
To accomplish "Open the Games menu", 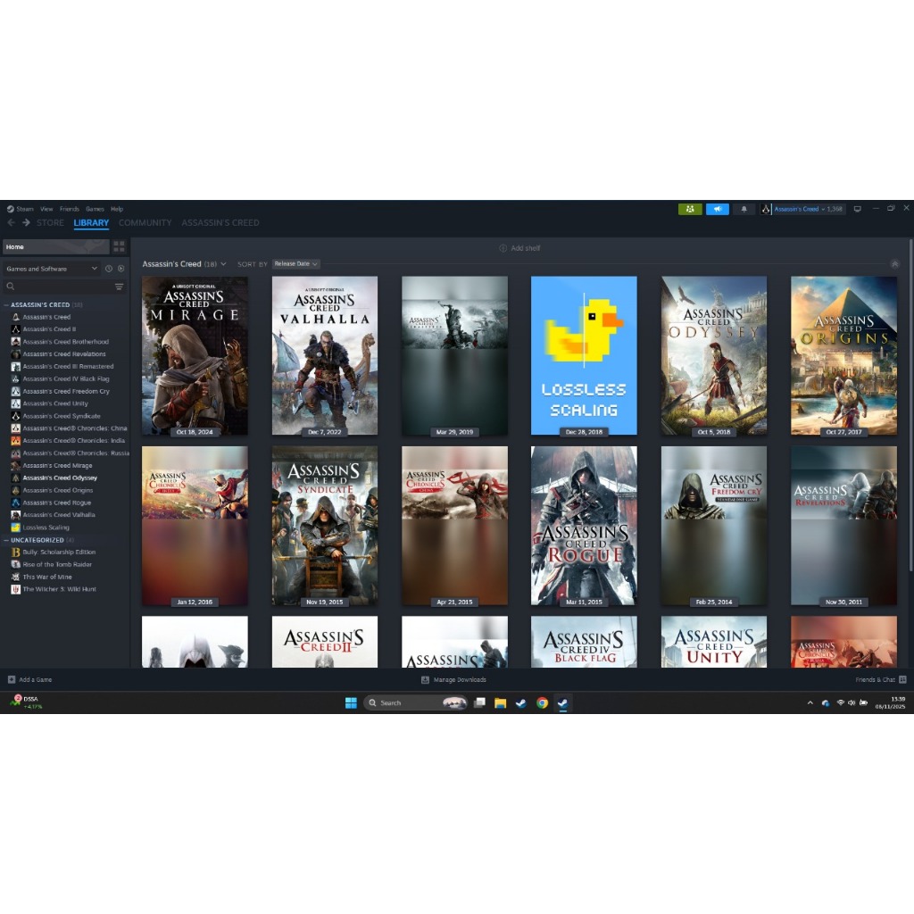I will click(95, 209).
